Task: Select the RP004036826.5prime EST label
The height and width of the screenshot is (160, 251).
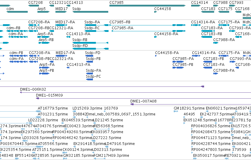Action: (211, 126)
